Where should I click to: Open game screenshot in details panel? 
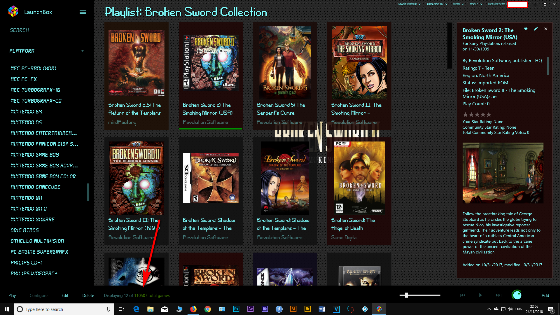tap(503, 173)
